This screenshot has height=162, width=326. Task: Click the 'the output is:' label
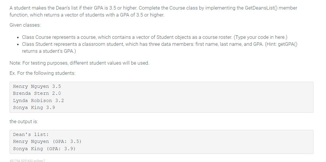[24, 121]
